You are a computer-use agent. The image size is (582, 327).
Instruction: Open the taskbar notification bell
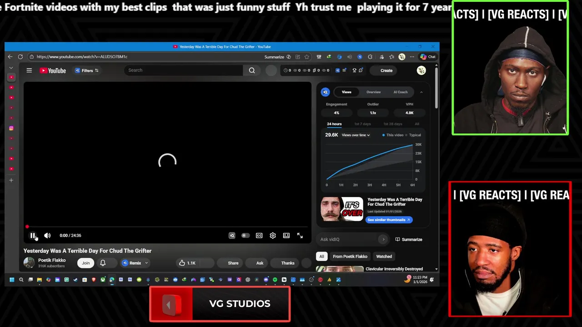[x=432, y=280]
